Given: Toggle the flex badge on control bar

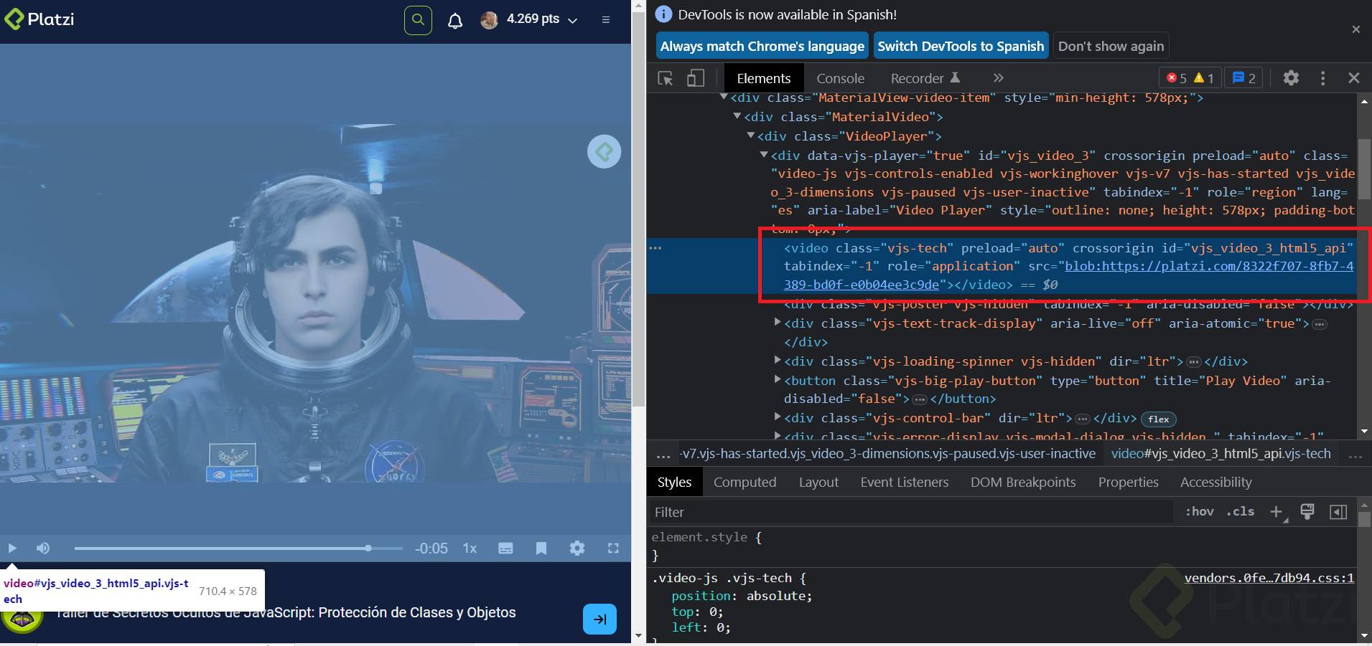Looking at the screenshot, I should click(1158, 419).
